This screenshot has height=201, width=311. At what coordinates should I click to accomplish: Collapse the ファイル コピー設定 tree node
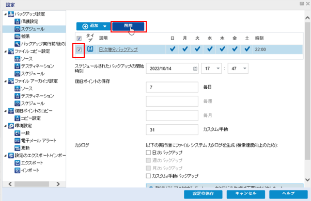[5, 52]
